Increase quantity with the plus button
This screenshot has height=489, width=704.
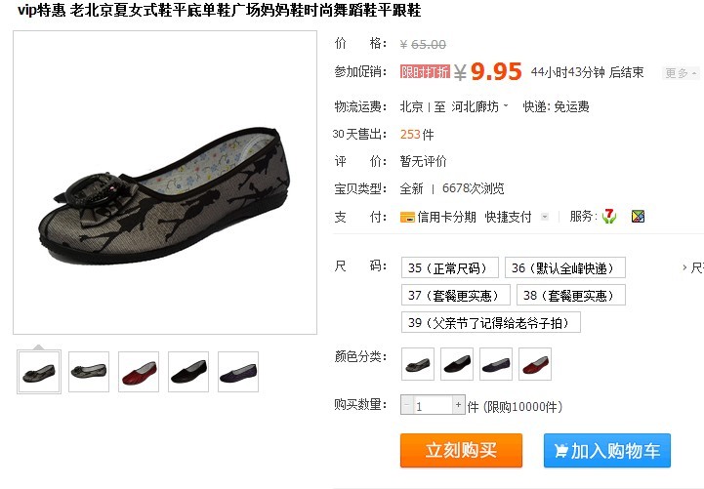coord(458,405)
